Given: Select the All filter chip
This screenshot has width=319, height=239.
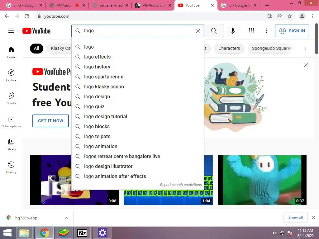Looking at the screenshot, I should [37, 48].
